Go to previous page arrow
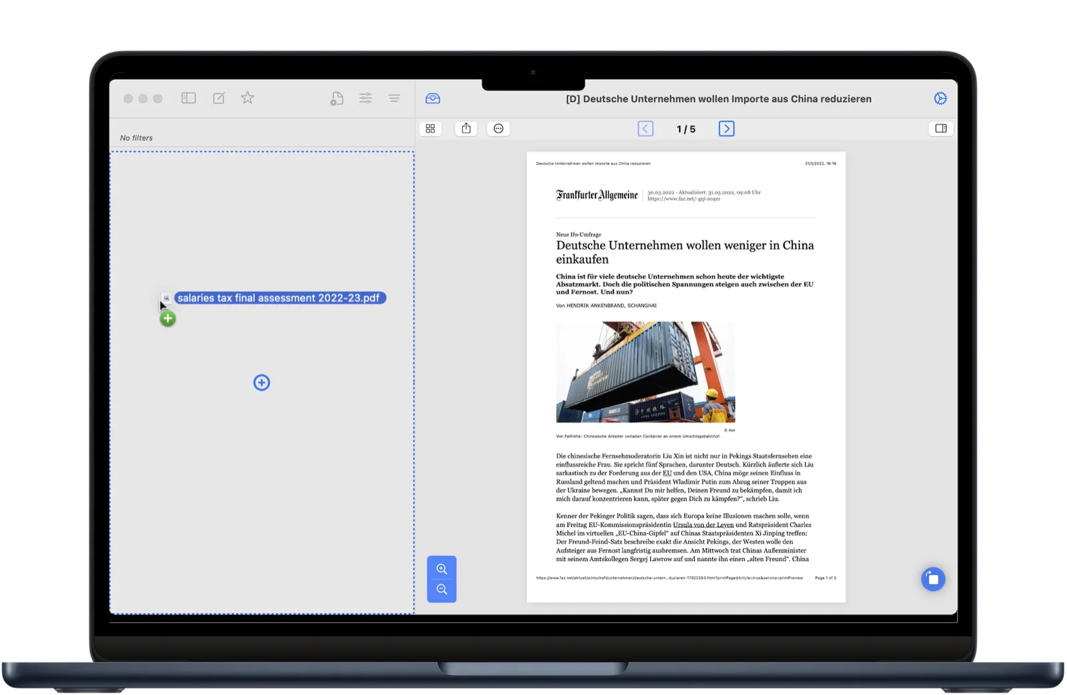The height and width of the screenshot is (695, 1067). pyautogui.click(x=646, y=129)
